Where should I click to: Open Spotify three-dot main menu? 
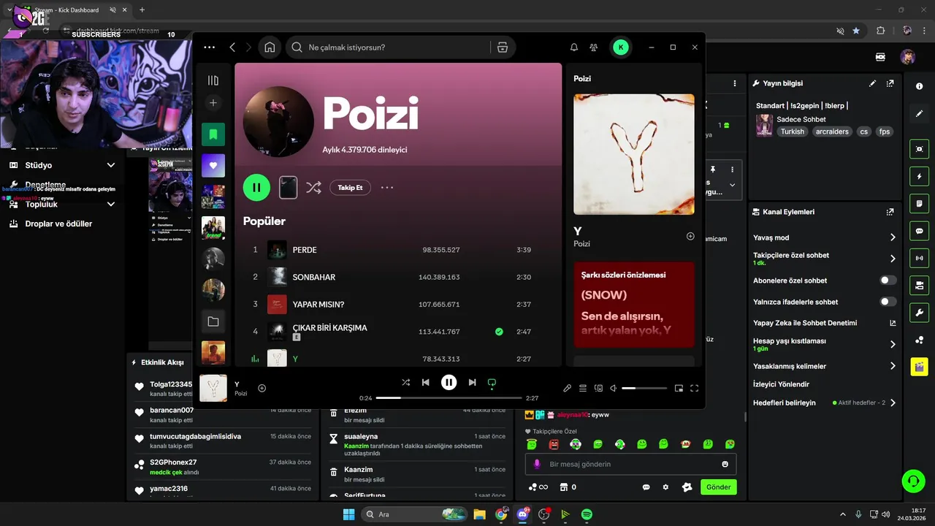[x=210, y=47]
